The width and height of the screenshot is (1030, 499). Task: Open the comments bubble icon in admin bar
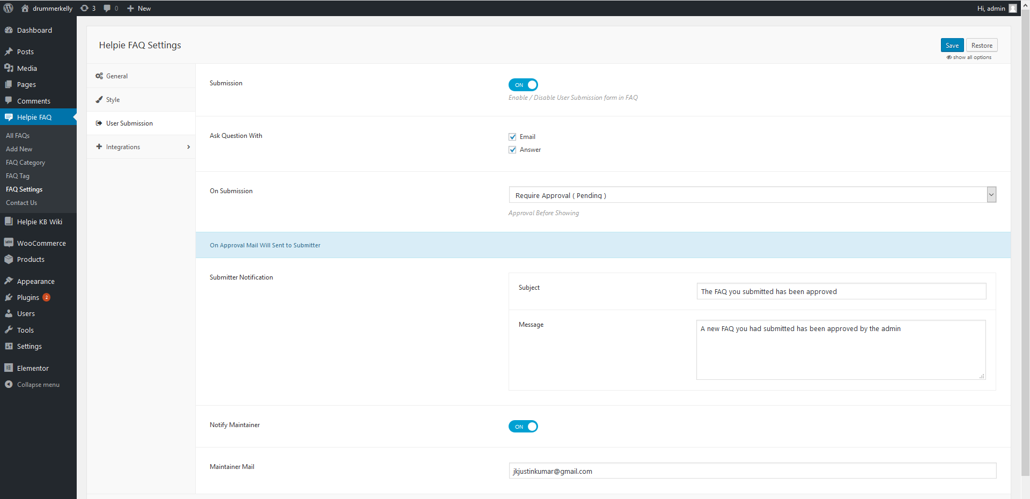[107, 8]
